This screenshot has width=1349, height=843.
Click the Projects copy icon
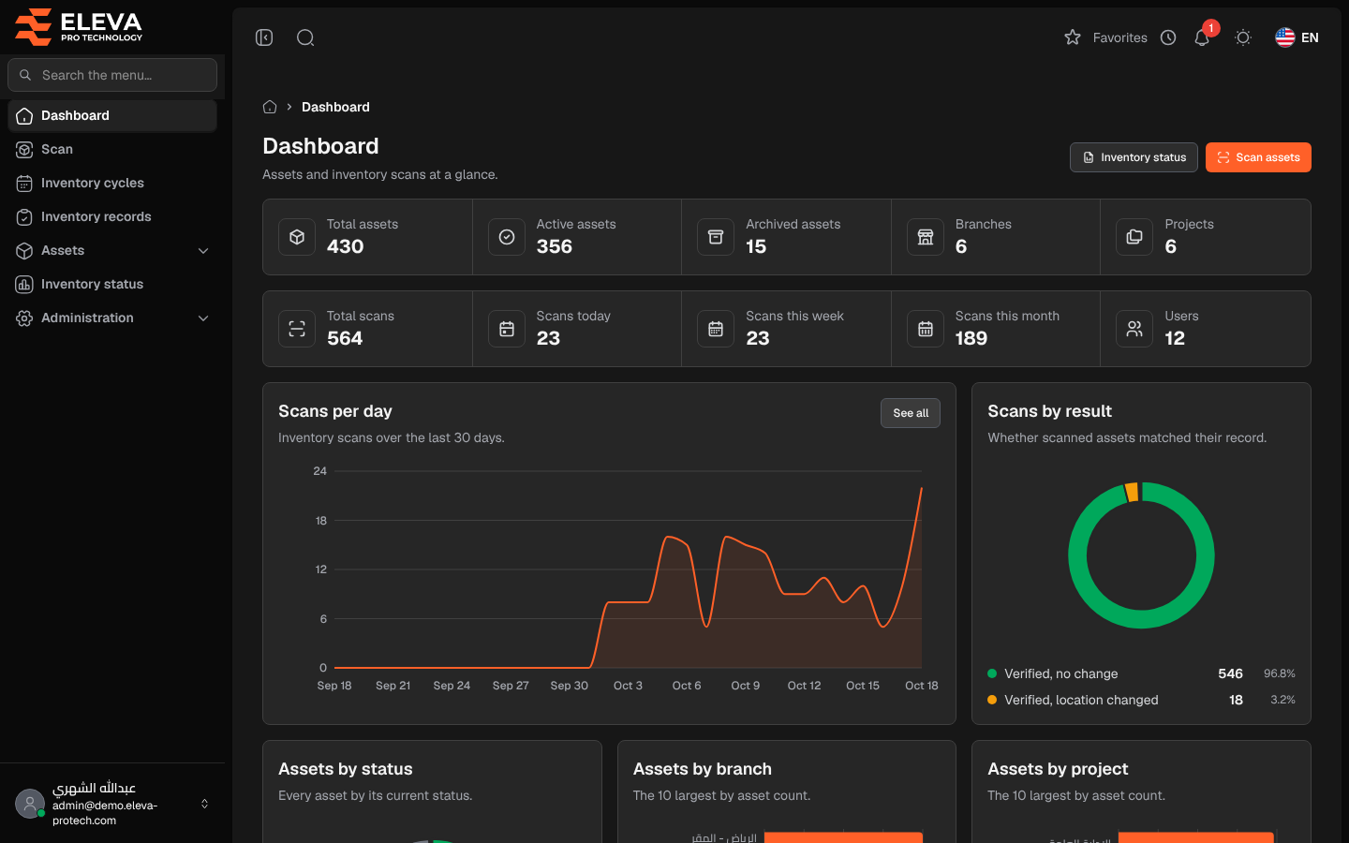tap(1134, 237)
